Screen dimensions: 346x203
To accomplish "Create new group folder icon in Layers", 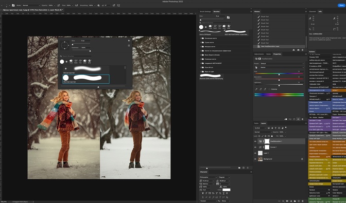I will point(295,201).
